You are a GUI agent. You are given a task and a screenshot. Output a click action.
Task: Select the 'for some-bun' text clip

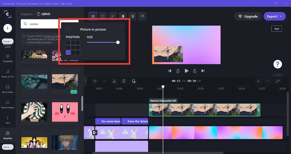[x=108, y=121]
